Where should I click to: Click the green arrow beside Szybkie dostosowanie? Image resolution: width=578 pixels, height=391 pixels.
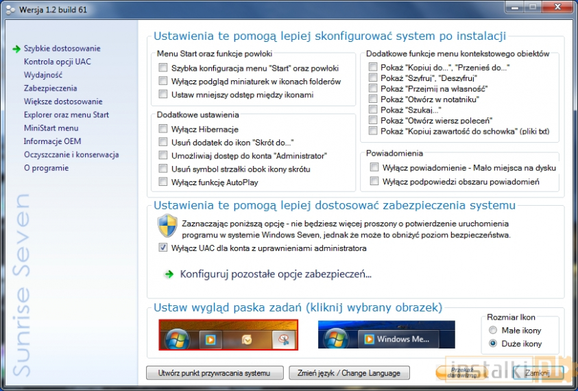coord(16,49)
